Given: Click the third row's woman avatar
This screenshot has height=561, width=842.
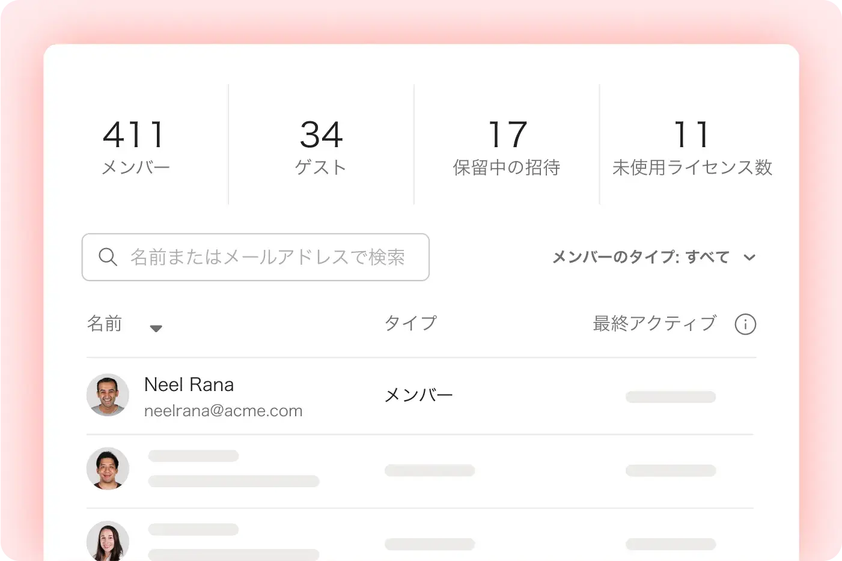Looking at the screenshot, I should [108, 541].
